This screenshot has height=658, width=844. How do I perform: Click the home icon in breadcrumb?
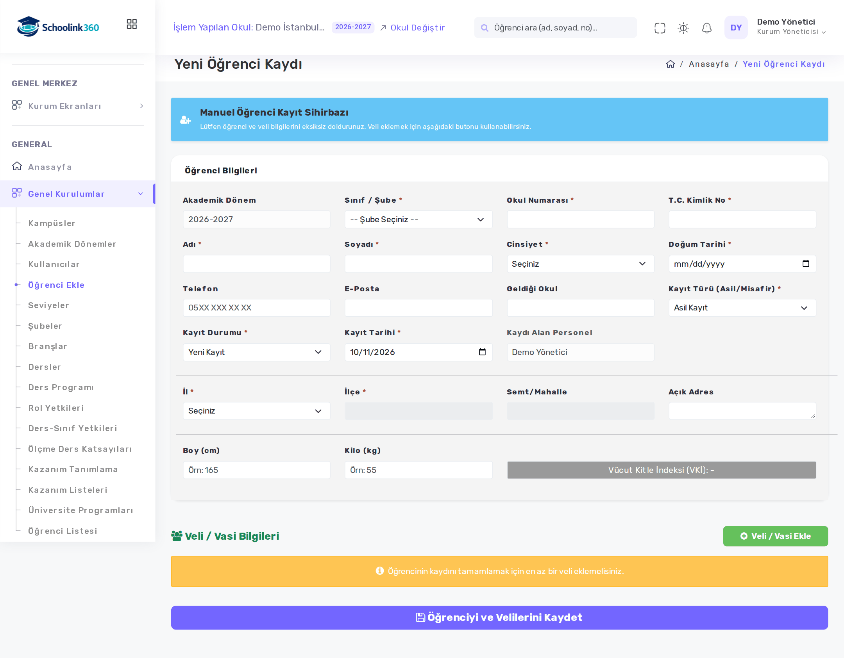pos(670,64)
